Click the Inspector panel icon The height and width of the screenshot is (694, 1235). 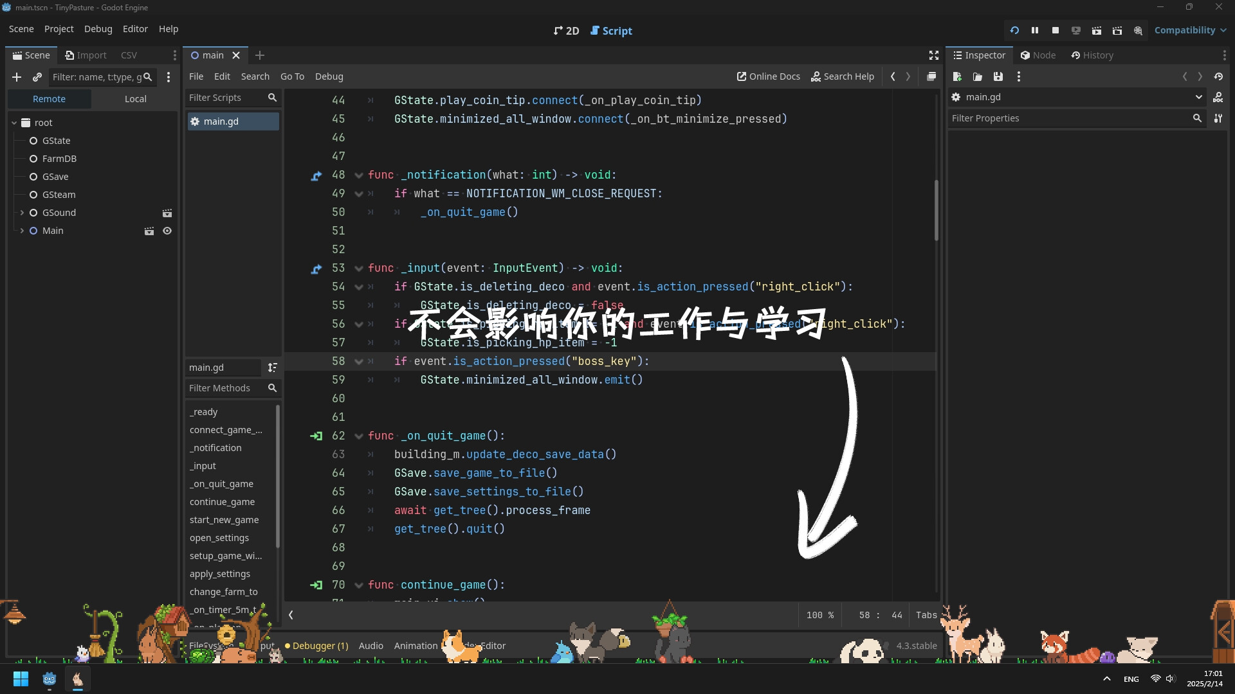tap(958, 55)
